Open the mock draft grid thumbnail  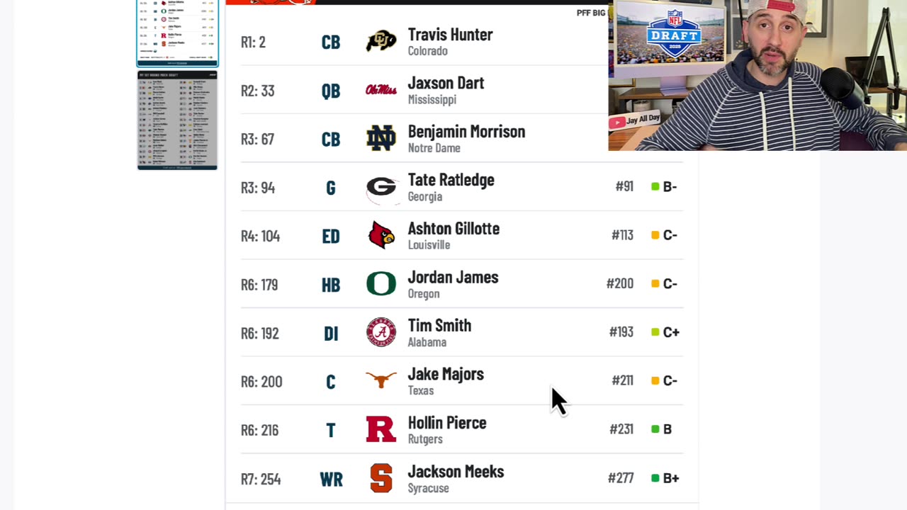pos(177,120)
